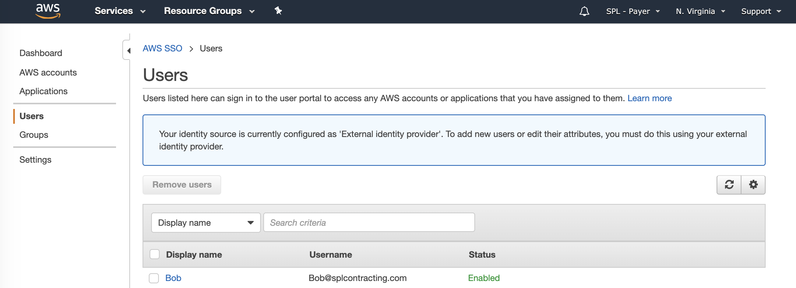This screenshot has width=796, height=288.
Task: Click the Username column header
Action: tap(331, 255)
